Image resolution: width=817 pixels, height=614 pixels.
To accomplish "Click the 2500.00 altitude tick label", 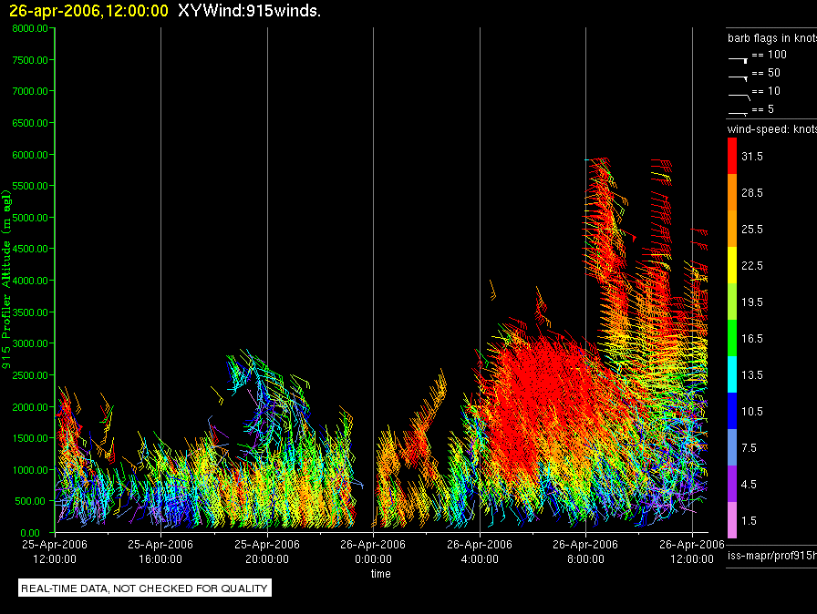I will (x=30, y=375).
